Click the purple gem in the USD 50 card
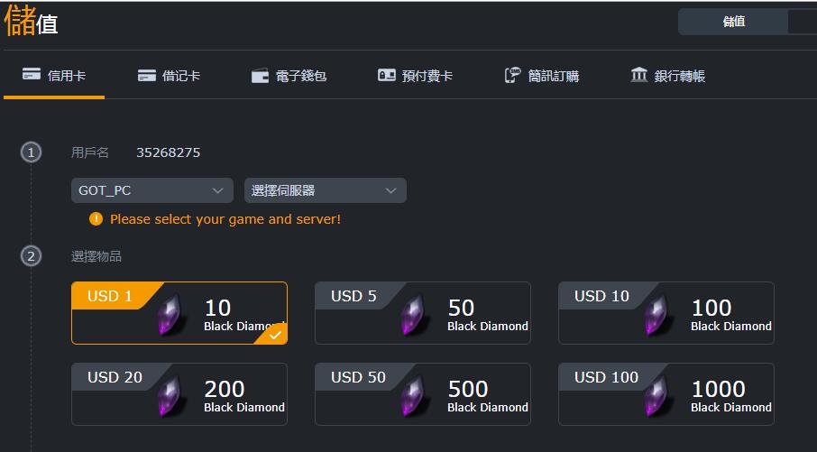 click(414, 396)
